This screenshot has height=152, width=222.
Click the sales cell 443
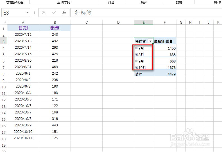[55, 125]
